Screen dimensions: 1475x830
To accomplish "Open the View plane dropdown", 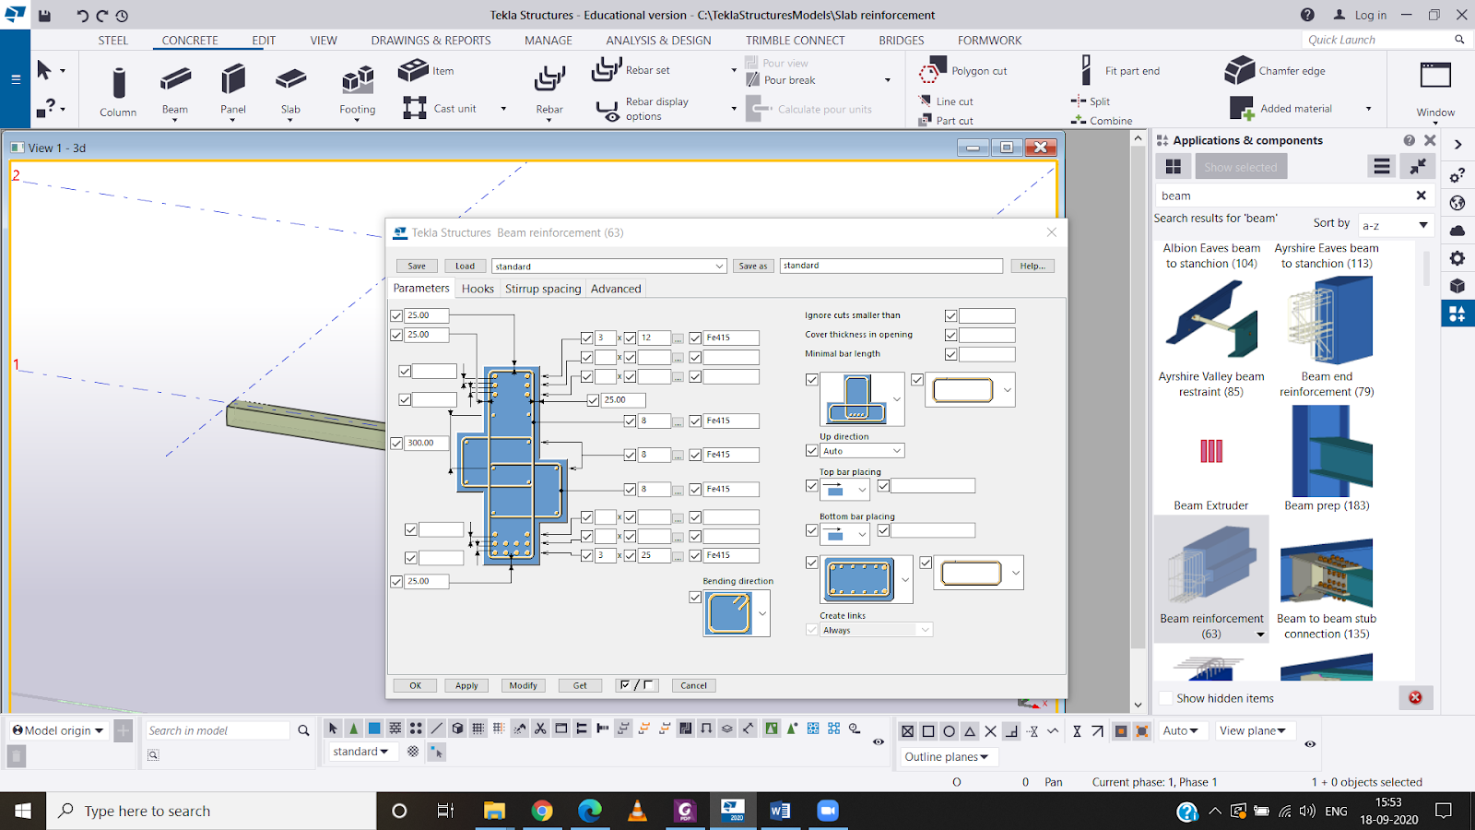I will click(x=1253, y=730).
